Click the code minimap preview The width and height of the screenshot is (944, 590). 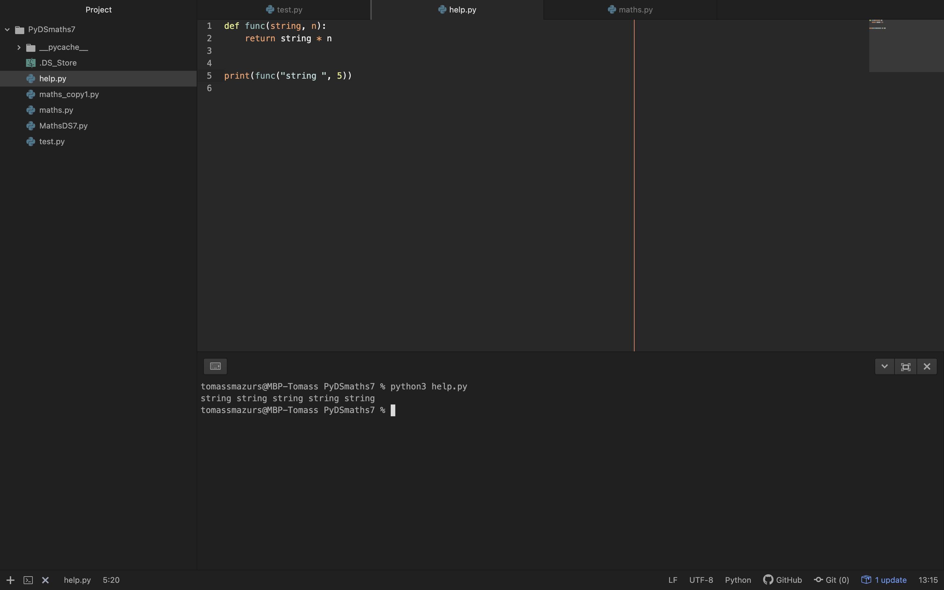coord(905,45)
